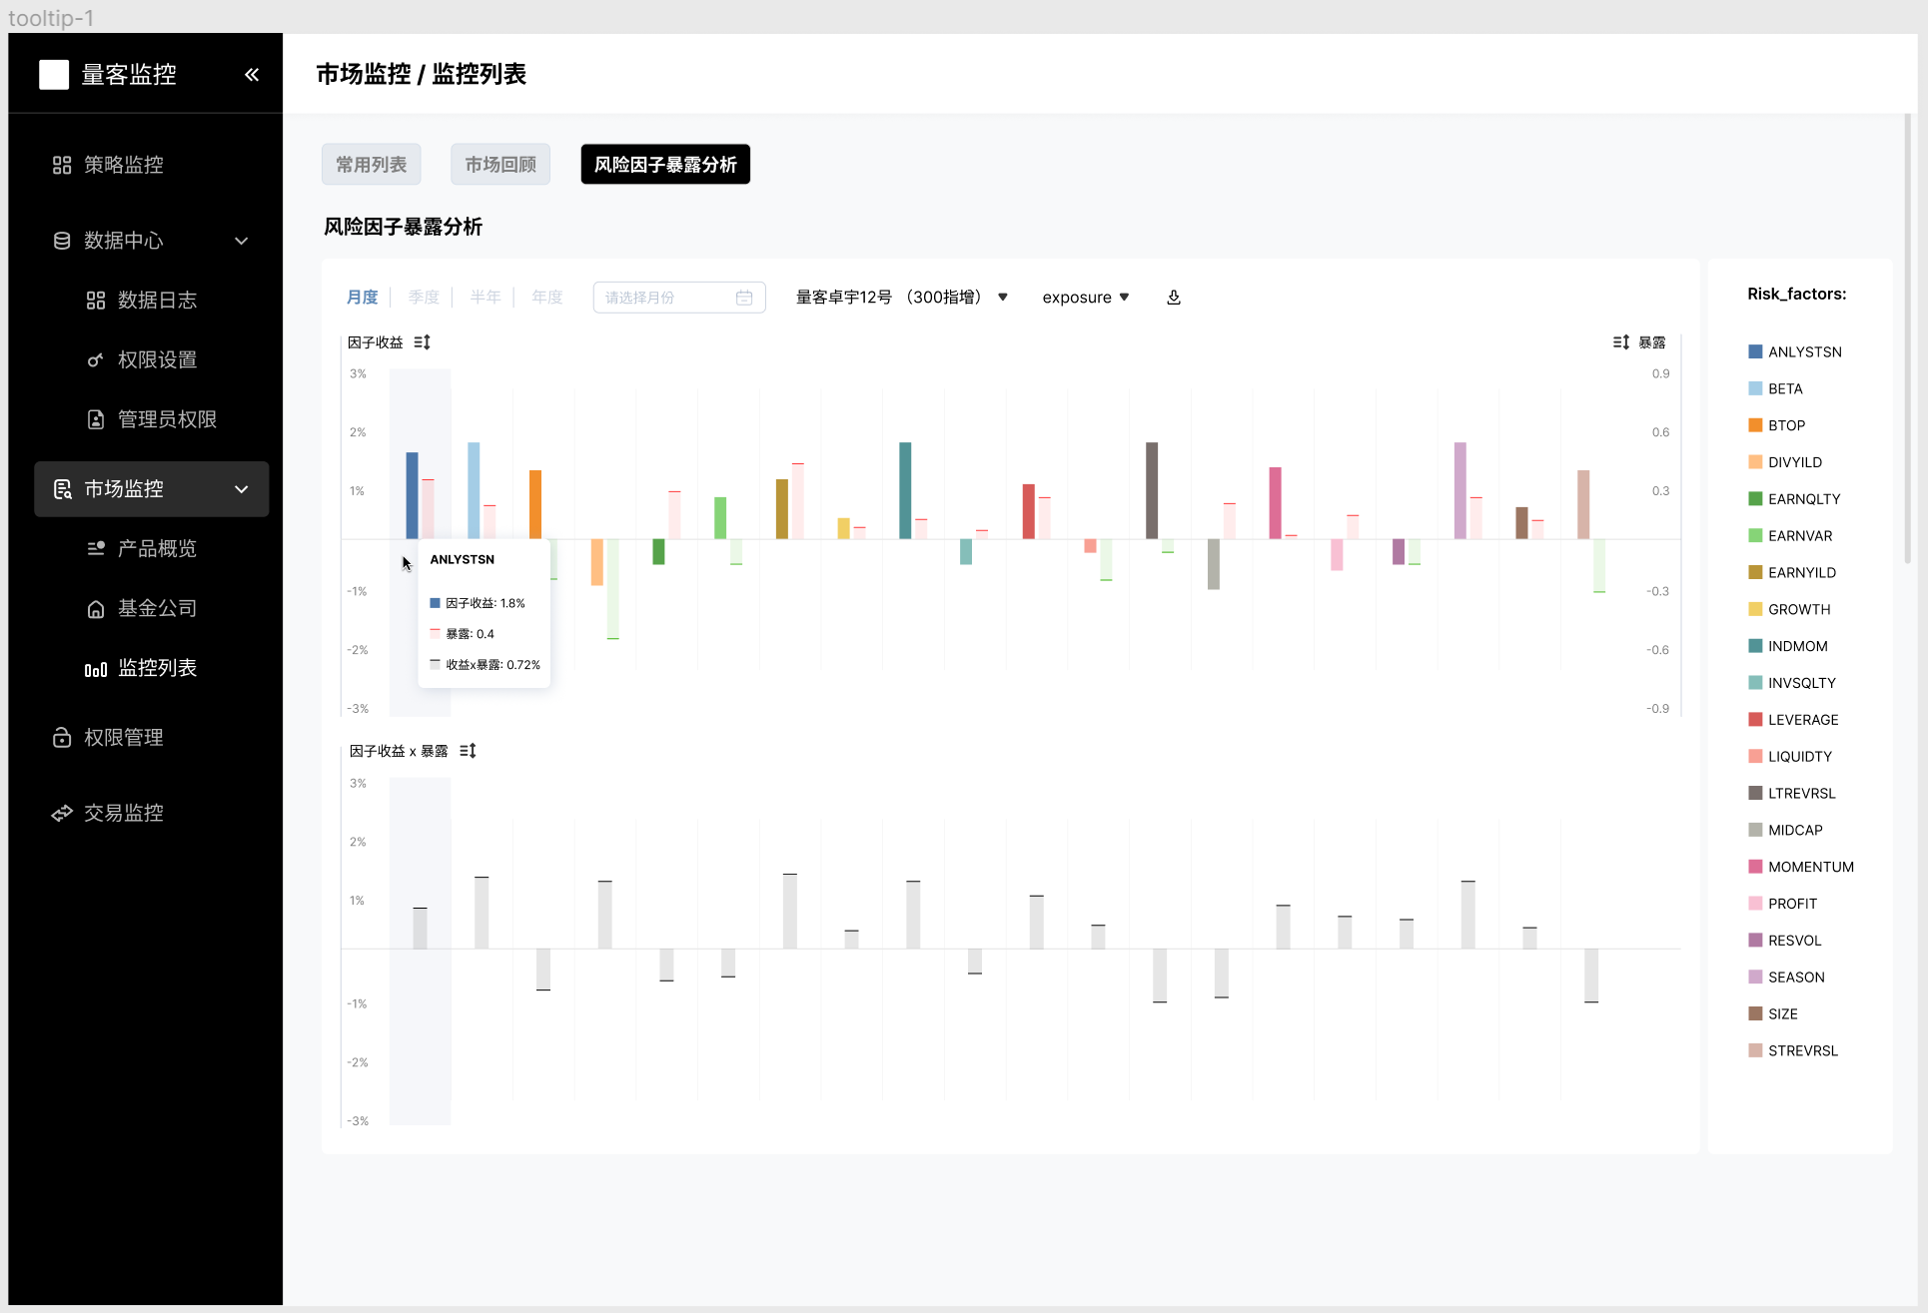Toggle the MOMENTUM legend entry
Viewport: 1928px width, 1313px height.
[1809, 867]
